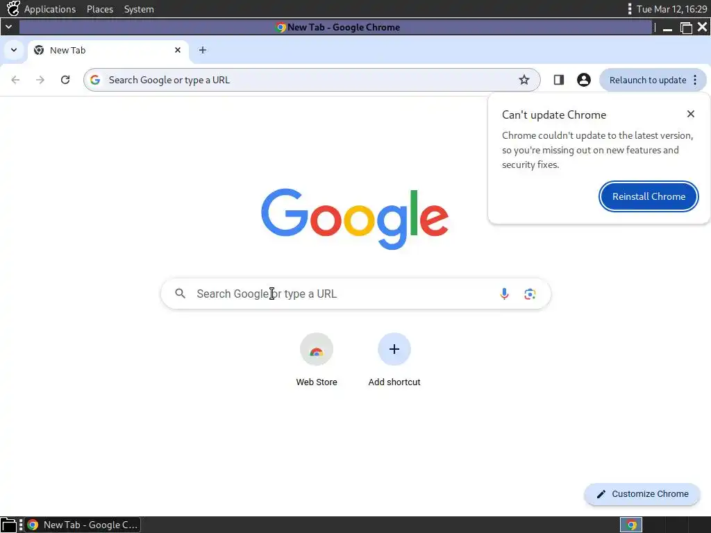Click the panel handle dots beside the clock
Image resolution: width=711 pixels, height=533 pixels.
tap(629, 9)
